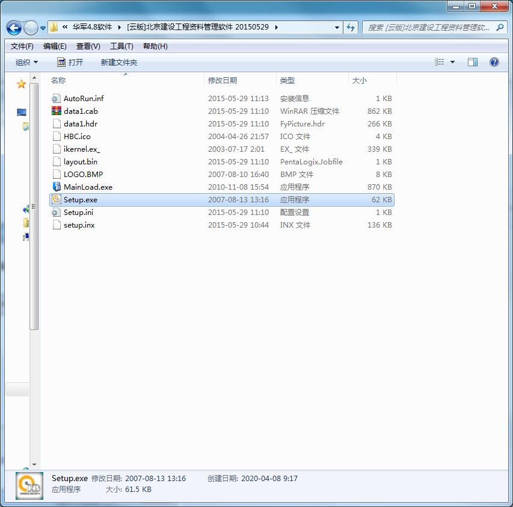The image size is (513, 507).
Task: Select the LOGO.BMP file icon
Action: point(57,174)
